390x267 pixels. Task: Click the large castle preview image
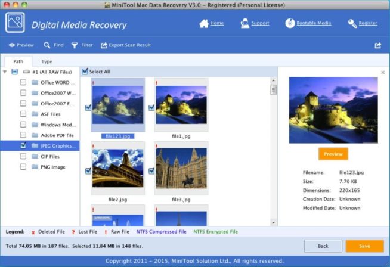coord(333,110)
